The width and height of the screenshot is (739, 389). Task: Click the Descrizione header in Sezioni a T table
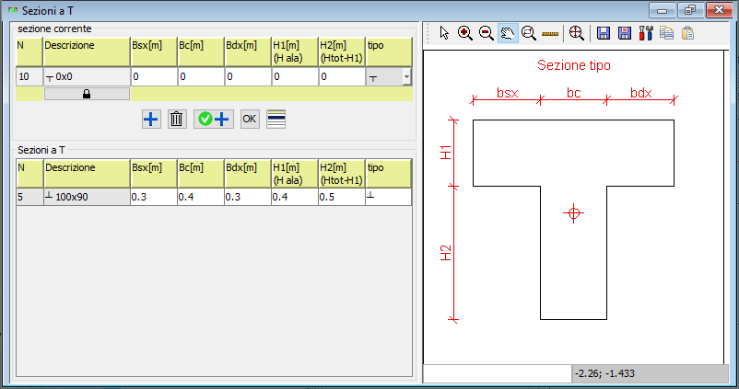pyautogui.click(x=87, y=174)
